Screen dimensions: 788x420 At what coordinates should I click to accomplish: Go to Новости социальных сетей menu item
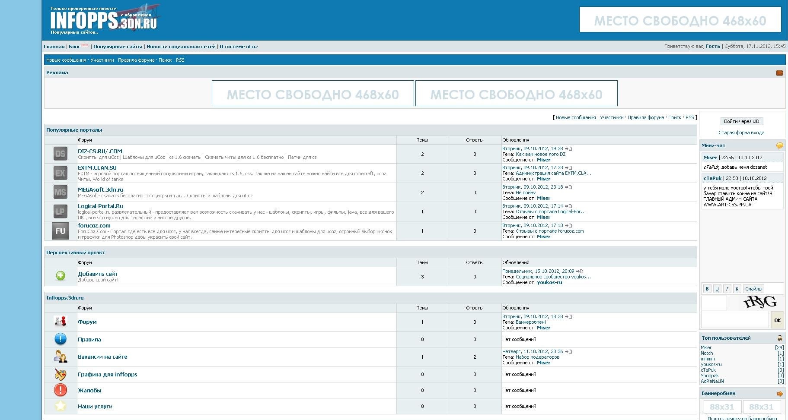181,47
